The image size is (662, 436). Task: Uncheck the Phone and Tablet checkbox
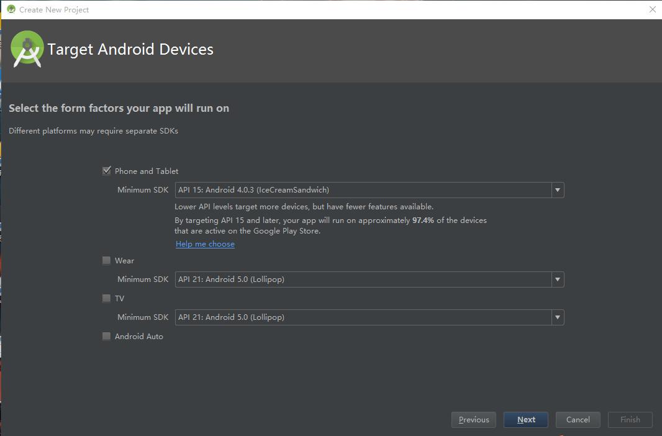click(107, 171)
